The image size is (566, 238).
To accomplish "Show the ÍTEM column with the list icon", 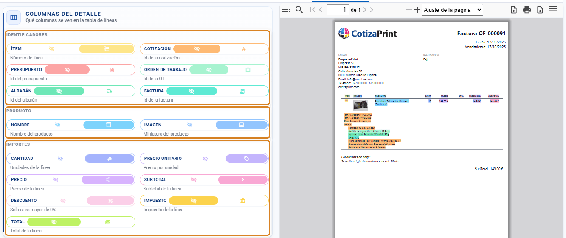I will [x=107, y=49].
